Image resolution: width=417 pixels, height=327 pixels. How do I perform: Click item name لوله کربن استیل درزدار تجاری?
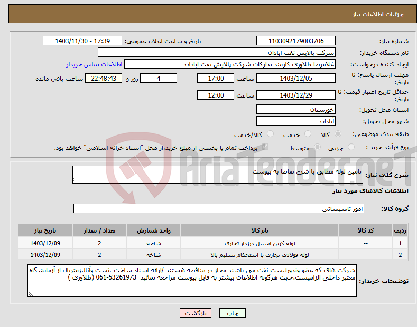(x=260, y=243)
